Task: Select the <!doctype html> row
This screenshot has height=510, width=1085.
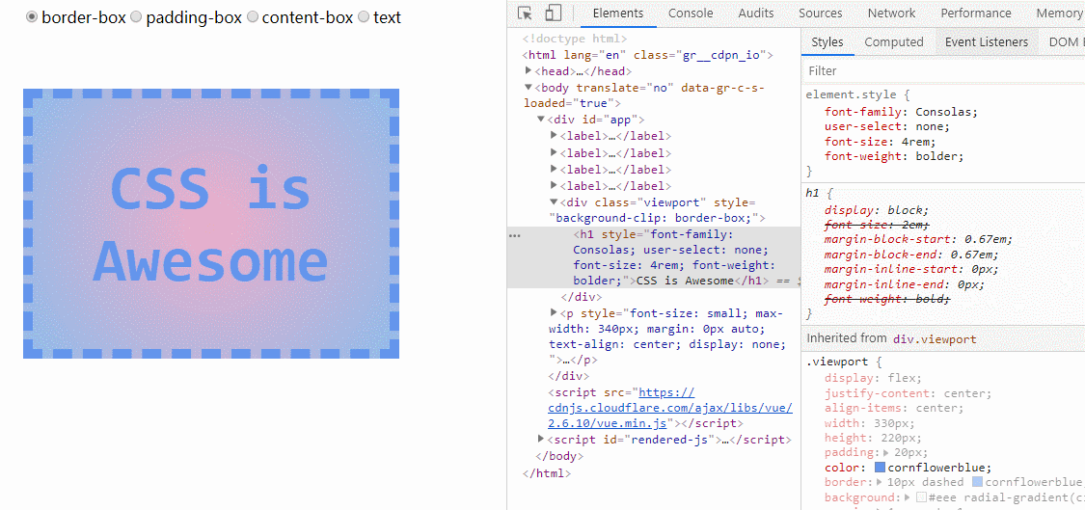Action: point(575,40)
